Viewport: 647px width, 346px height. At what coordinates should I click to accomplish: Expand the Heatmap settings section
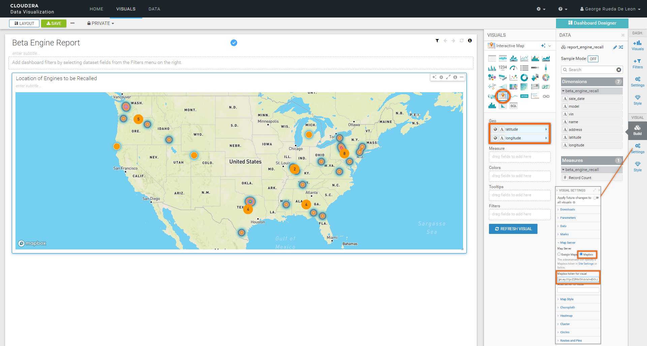coord(566,316)
